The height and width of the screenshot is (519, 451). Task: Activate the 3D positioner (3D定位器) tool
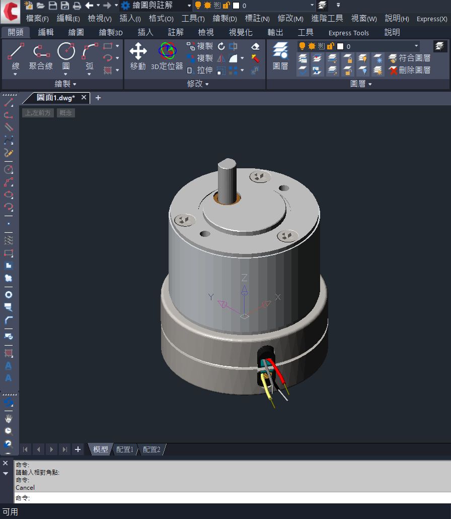(x=167, y=56)
